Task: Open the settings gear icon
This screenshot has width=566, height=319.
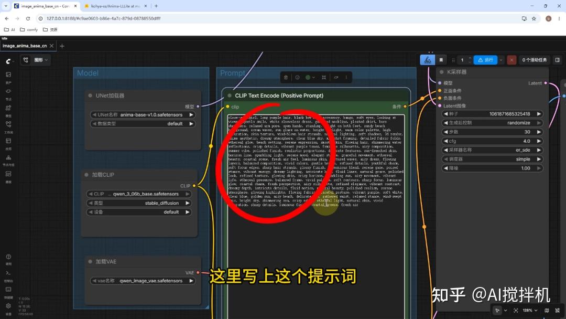Action: click(8, 306)
